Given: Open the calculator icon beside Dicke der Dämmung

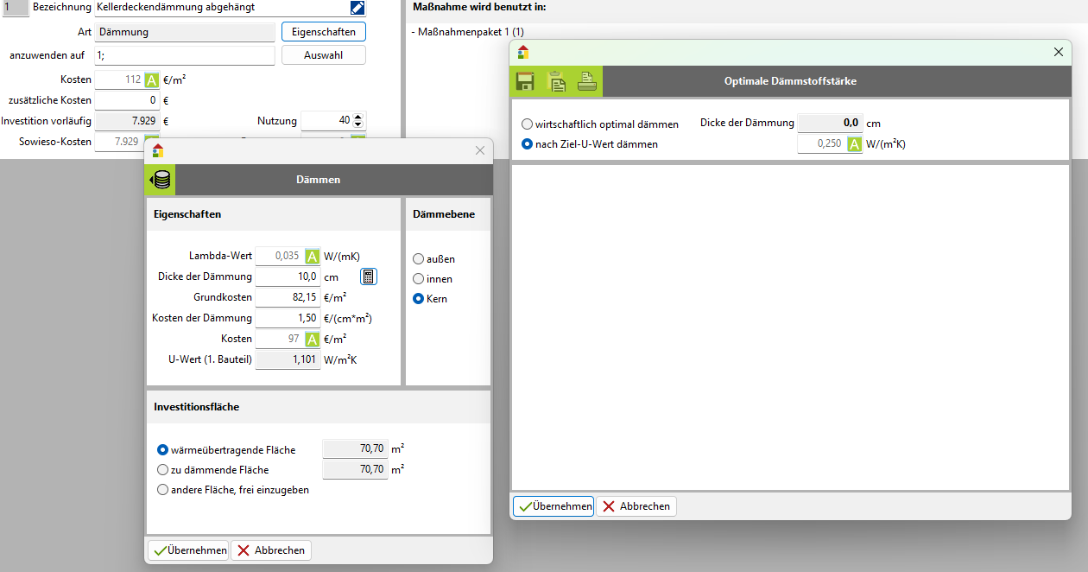Looking at the screenshot, I should [x=369, y=276].
